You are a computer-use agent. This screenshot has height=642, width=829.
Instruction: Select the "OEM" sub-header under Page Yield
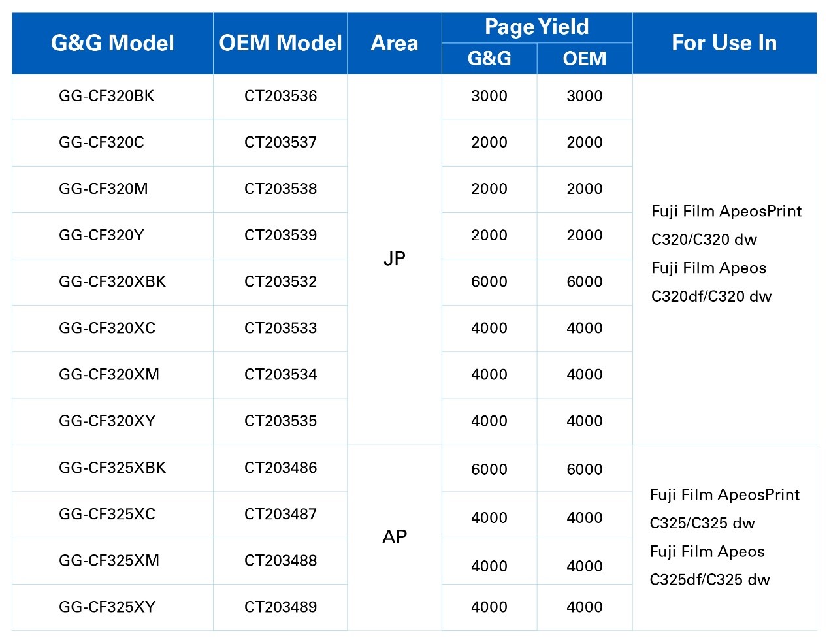tap(585, 59)
